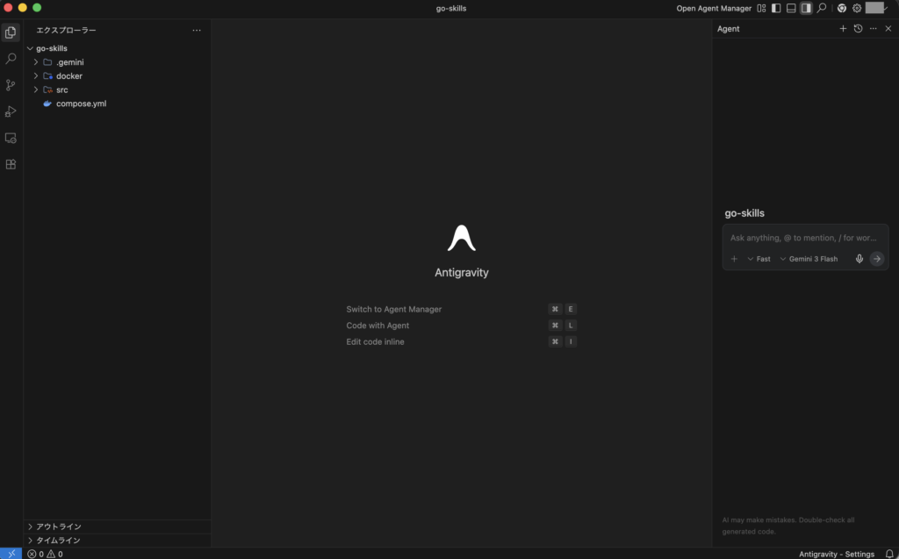Click the microphone voice input icon
899x559 pixels.
[x=859, y=259]
